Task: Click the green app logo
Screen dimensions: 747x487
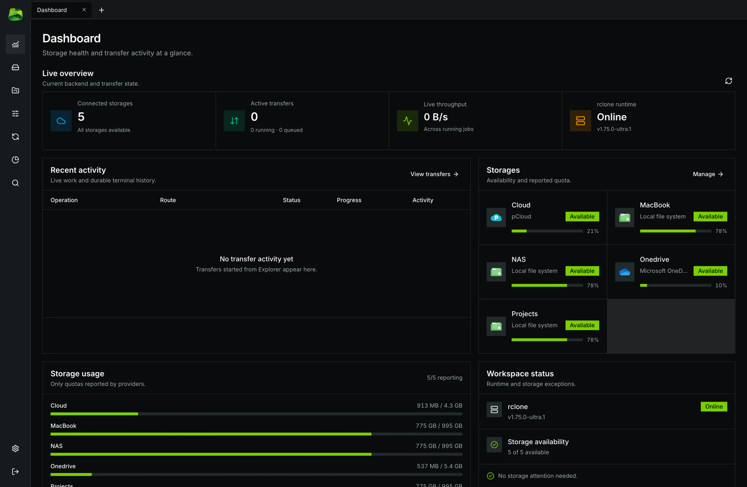Action: pos(15,14)
